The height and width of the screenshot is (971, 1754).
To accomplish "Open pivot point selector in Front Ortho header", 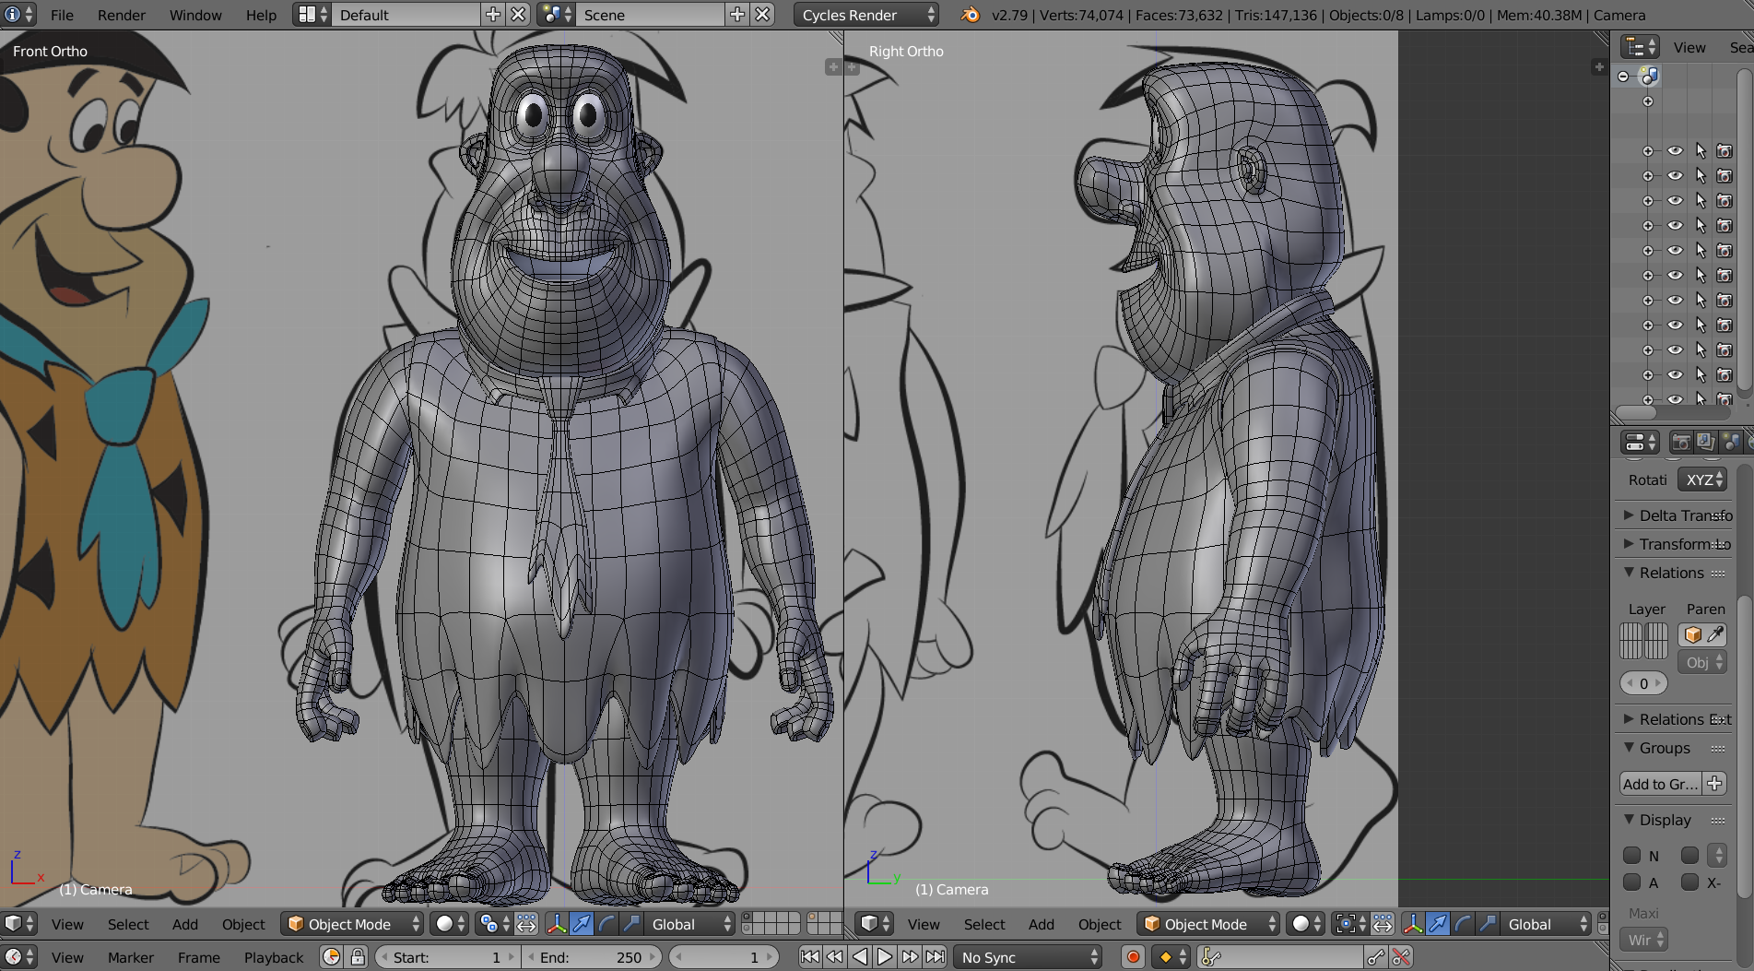I will (x=494, y=924).
